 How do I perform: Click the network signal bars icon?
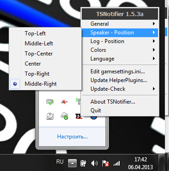point(116,164)
